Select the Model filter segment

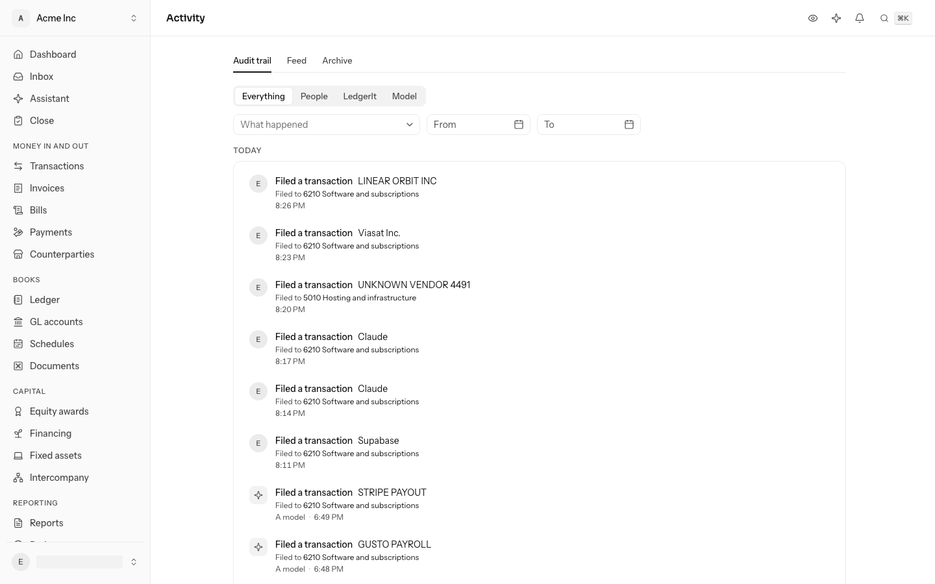pyautogui.click(x=405, y=96)
